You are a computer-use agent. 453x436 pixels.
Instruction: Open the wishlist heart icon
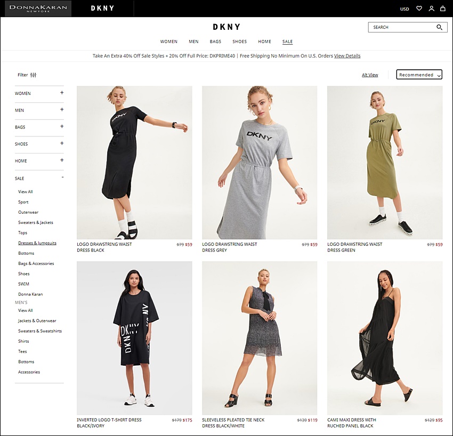point(419,9)
